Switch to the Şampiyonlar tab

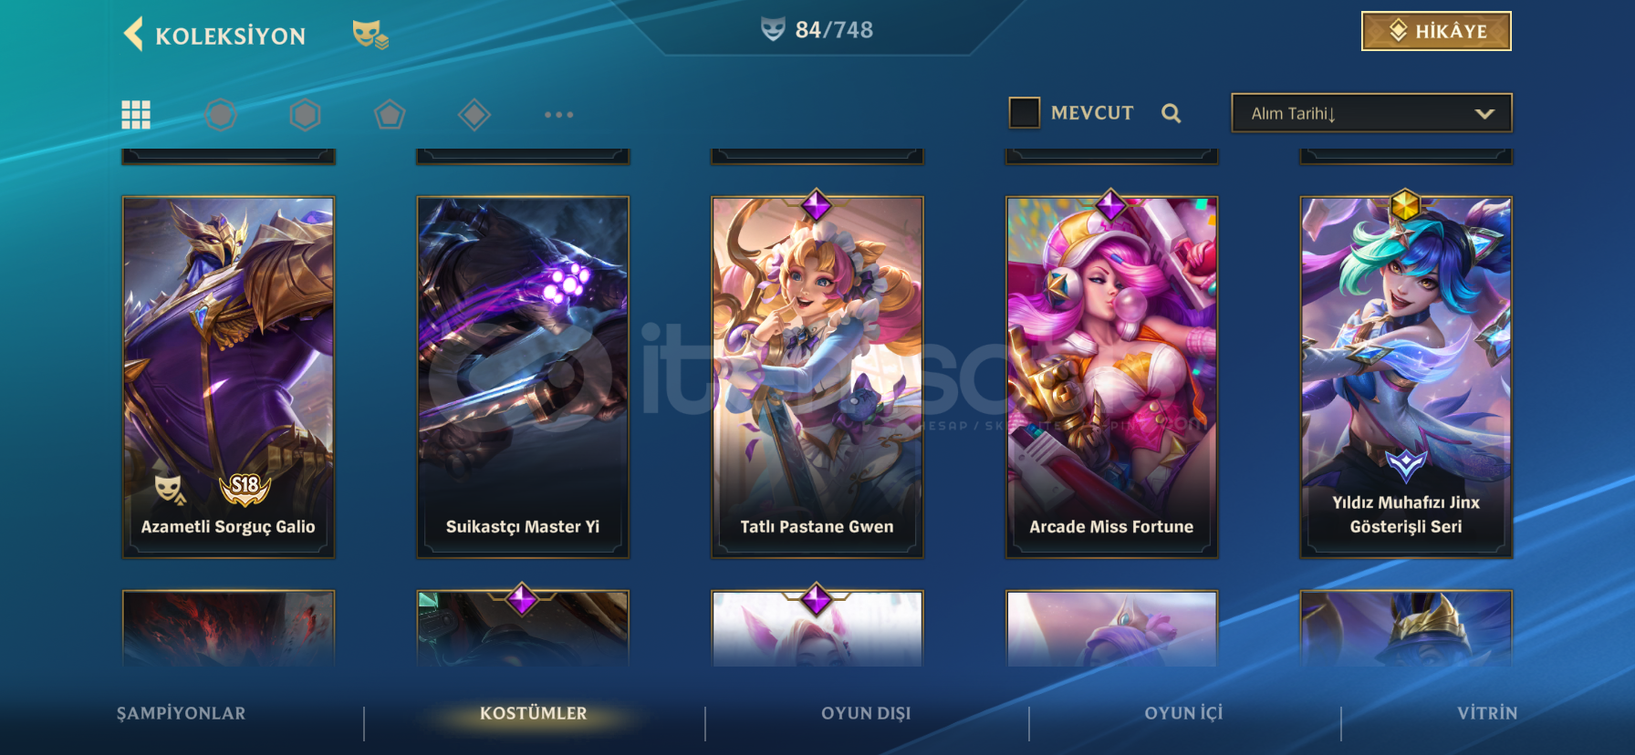click(x=181, y=713)
